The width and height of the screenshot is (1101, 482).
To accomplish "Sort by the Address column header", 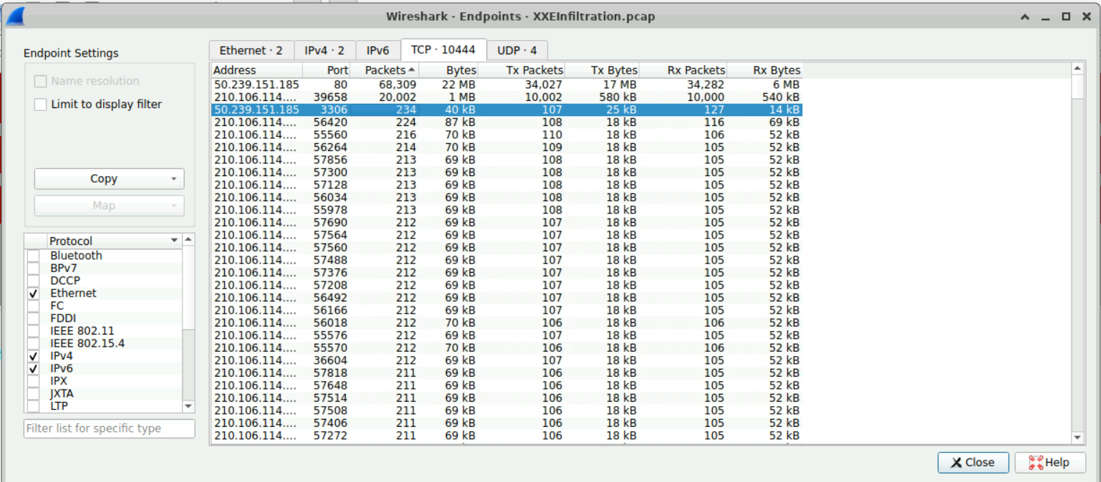I will click(256, 70).
